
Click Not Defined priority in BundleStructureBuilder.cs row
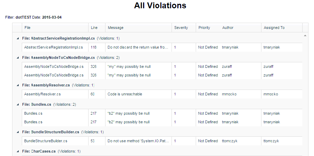point(208,141)
